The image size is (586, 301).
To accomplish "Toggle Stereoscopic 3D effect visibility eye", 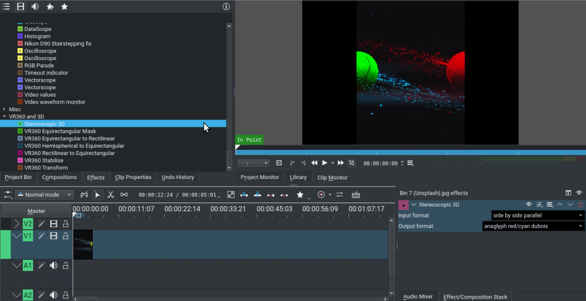I will (x=529, y=204).
